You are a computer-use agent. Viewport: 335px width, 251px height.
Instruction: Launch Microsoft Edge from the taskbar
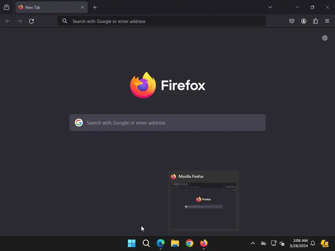[161, 243]
